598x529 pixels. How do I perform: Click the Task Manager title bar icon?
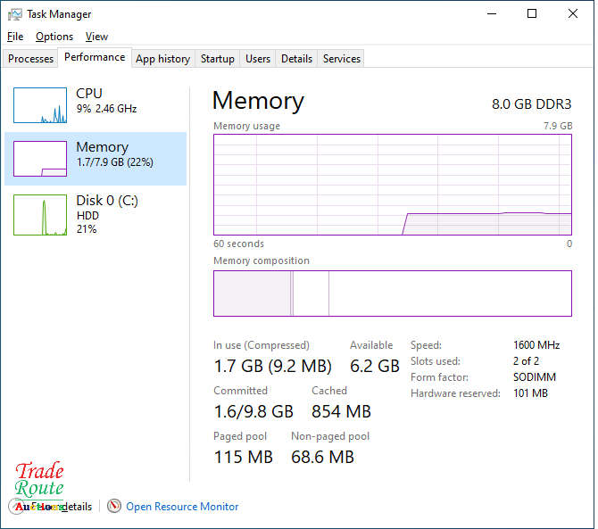click(15, 14)
